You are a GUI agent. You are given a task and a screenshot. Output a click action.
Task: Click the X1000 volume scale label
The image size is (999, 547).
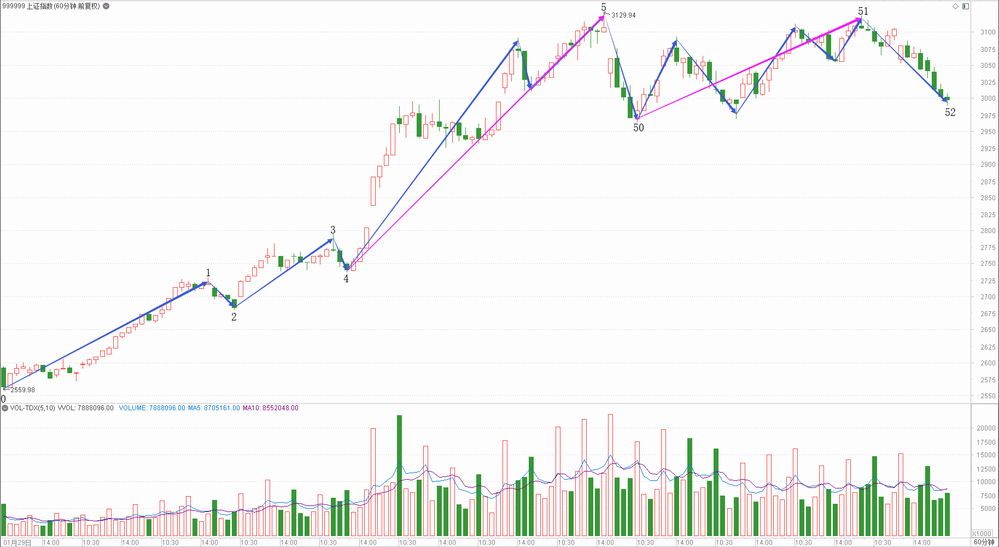982,533
